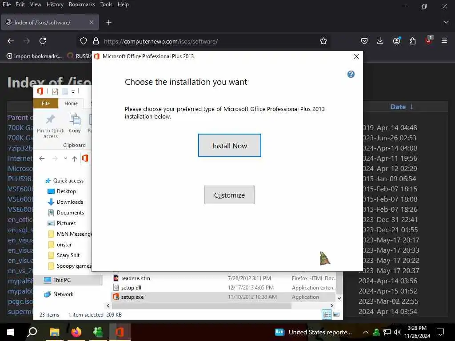This screenshot has height=341, width=455.
Task: Click the Install Now button
Action: pos(230,146)
